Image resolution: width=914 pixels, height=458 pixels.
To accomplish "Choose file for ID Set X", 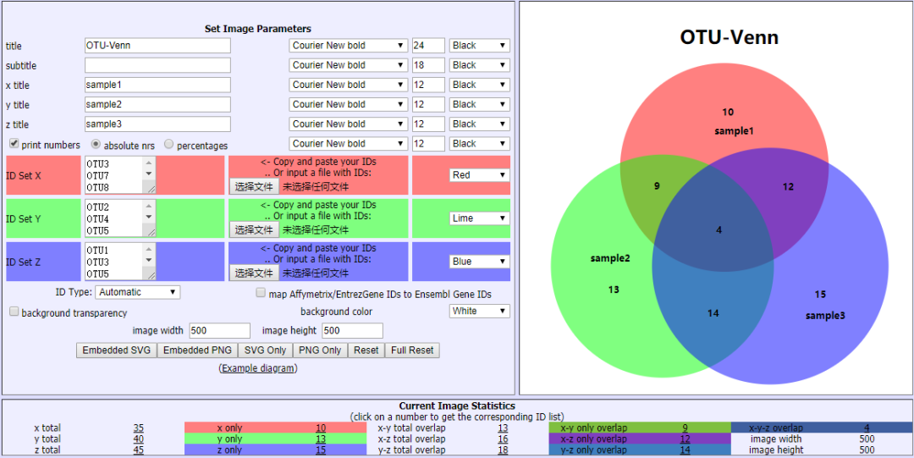I will click(x=254, y=186).
